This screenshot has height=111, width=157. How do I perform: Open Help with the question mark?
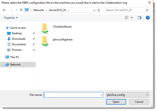(x=148, y=18)
